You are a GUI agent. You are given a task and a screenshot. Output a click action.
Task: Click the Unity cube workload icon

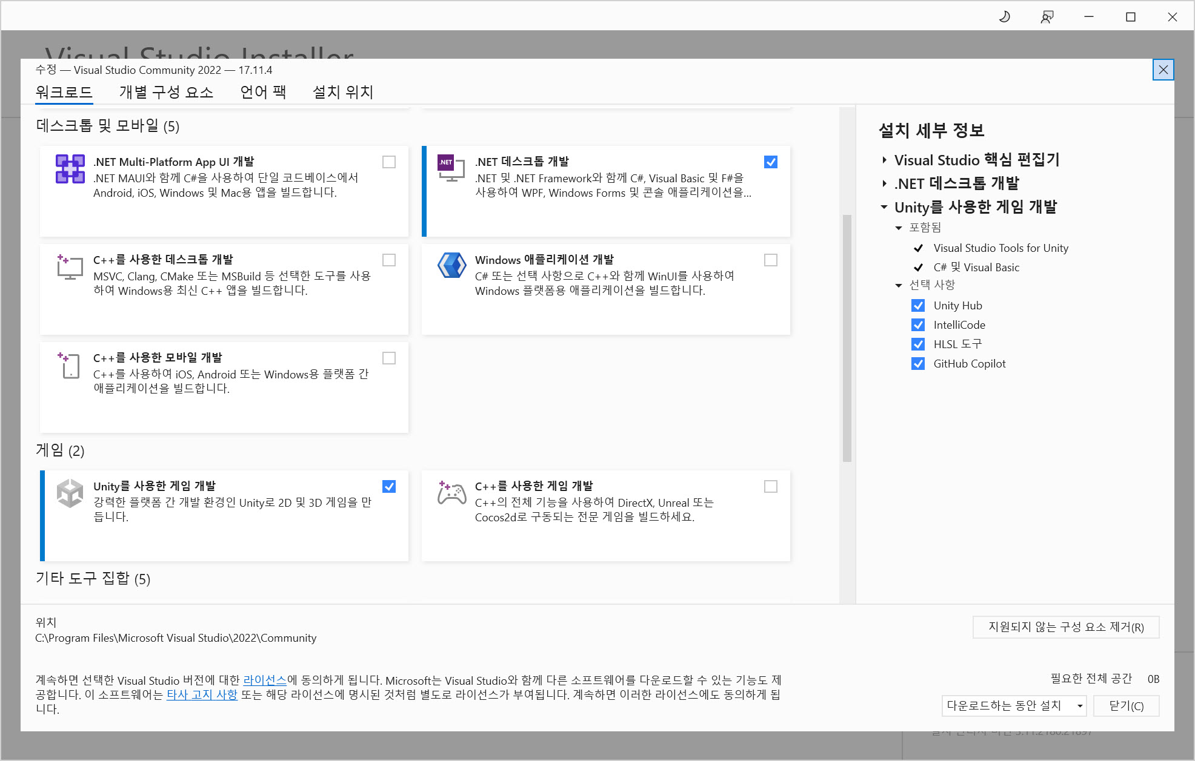tap(70, 493)
